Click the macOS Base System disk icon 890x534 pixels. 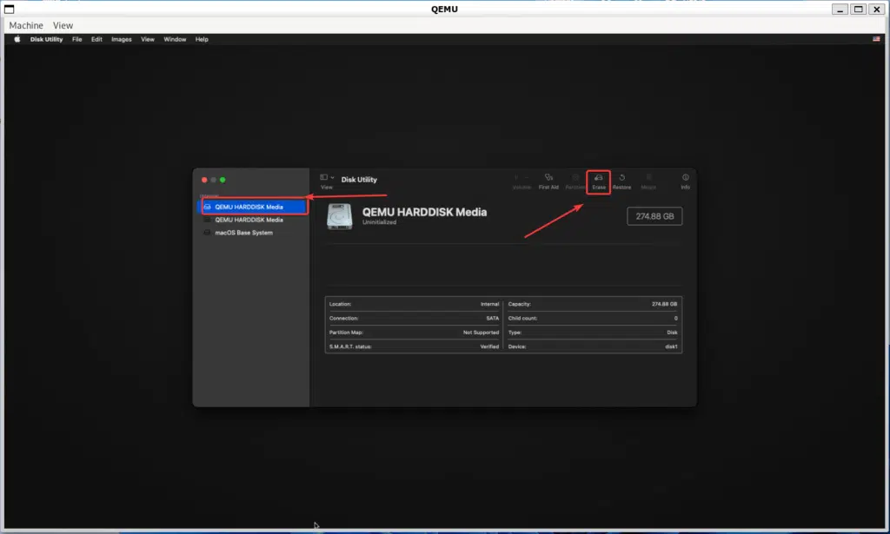click(x=207, y=233)
